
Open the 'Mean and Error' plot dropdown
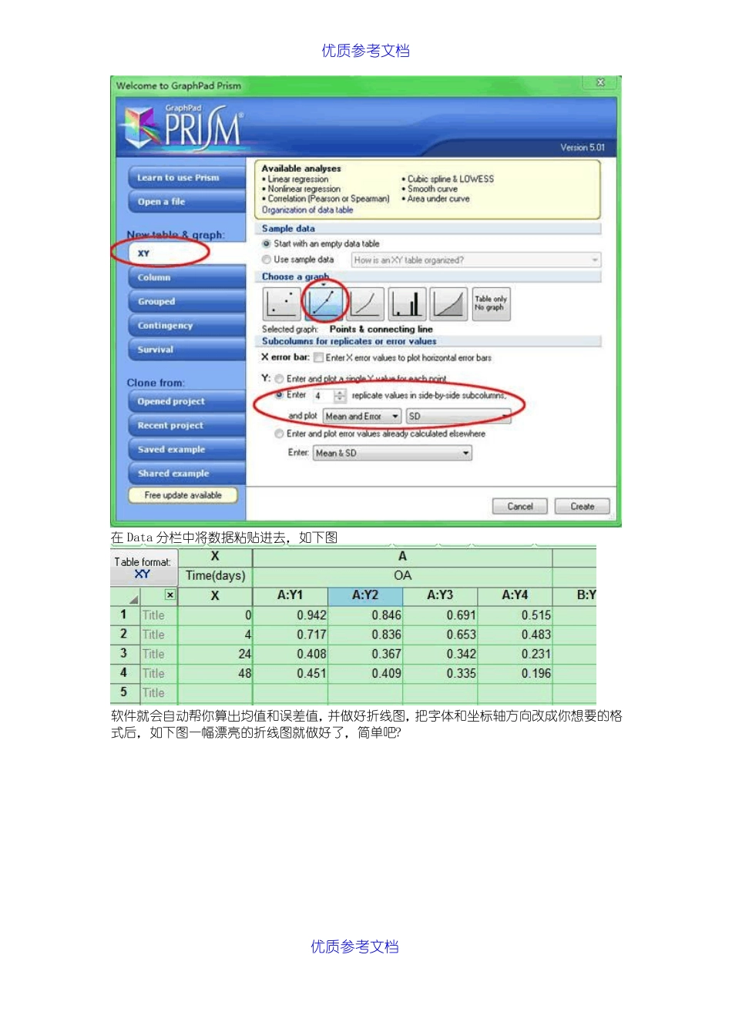[x=362, y=417]
